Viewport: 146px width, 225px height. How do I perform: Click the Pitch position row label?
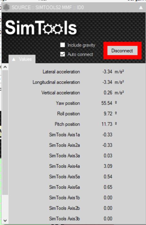pyautogui.click(x=67, y=124)
